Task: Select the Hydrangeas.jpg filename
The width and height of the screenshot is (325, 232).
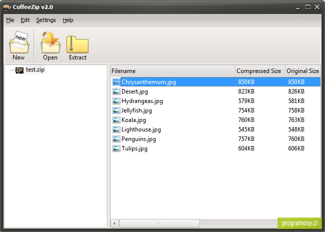Action: tap(142, 101)
